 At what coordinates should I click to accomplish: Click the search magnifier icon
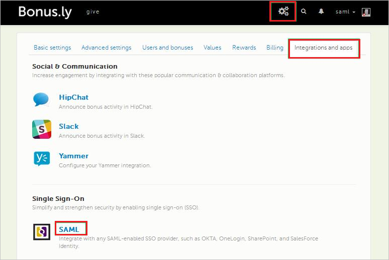click(x=304, y=12)
